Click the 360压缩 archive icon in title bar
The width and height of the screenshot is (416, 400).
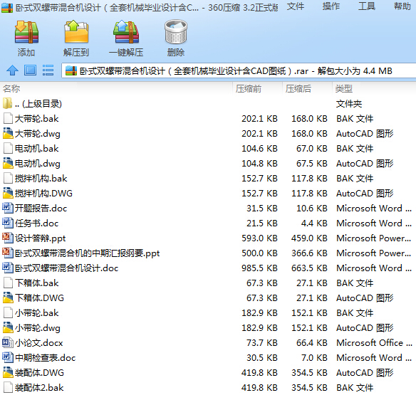(x=7, y=7)
